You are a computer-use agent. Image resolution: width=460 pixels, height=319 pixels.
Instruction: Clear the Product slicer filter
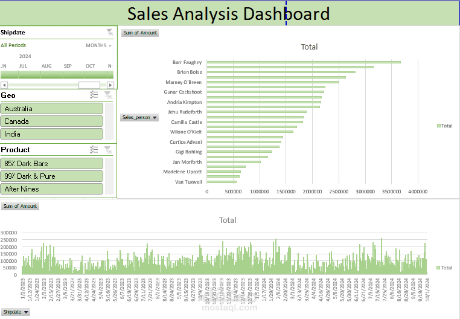click(x=108, y=150)
